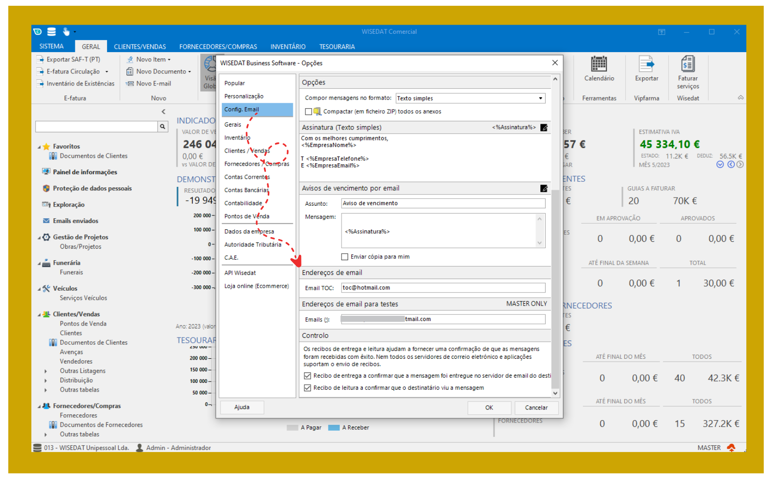
Task: Edit the Assinatura section using pencil icon
Action: coord(544,127)
